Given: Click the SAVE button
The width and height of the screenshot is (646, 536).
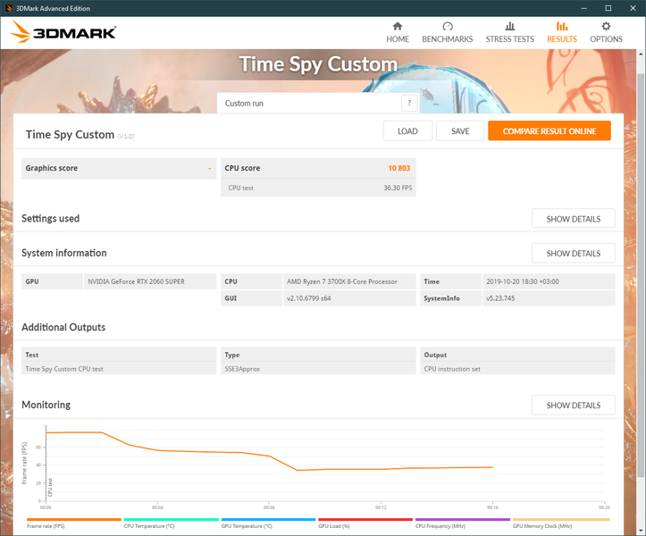Looking at the screenshot, I should (460, 131).
